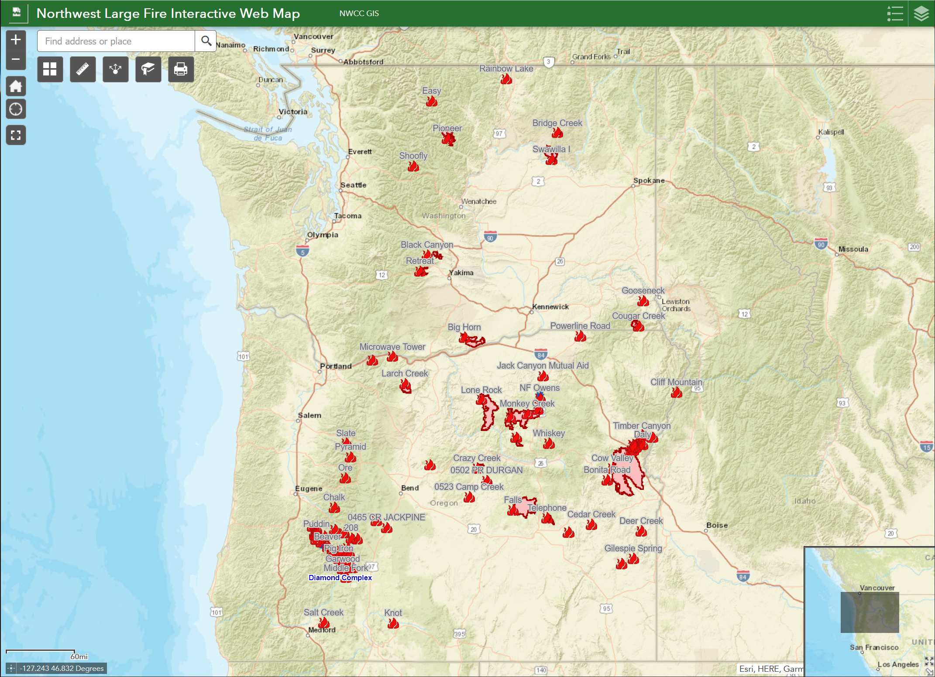Toggle the coordinate capture button

(x=11, y=668)
